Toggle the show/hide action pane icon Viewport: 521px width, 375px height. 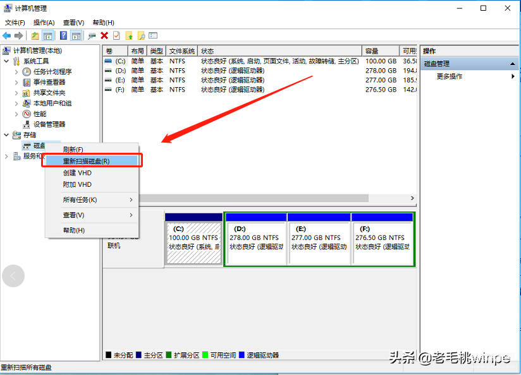point(76,35)
